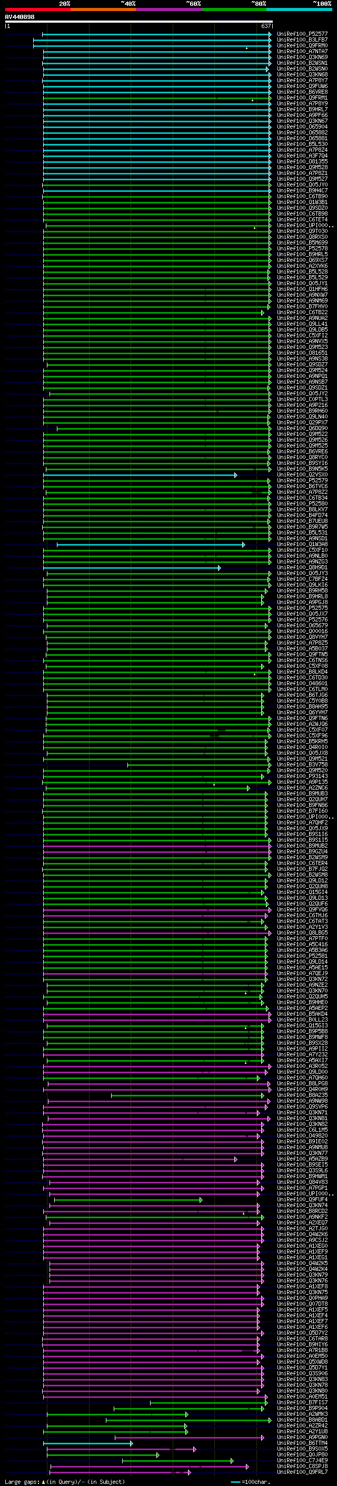
Task: Click hit label UniRef100_B7FI60
Action: pos(302,811)
